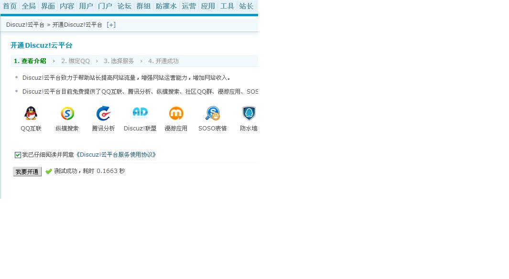Click the 腾讯分析 icon

(104, 113)
